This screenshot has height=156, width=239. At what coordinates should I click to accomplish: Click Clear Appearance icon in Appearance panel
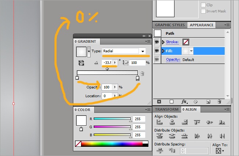pos(195,102)
